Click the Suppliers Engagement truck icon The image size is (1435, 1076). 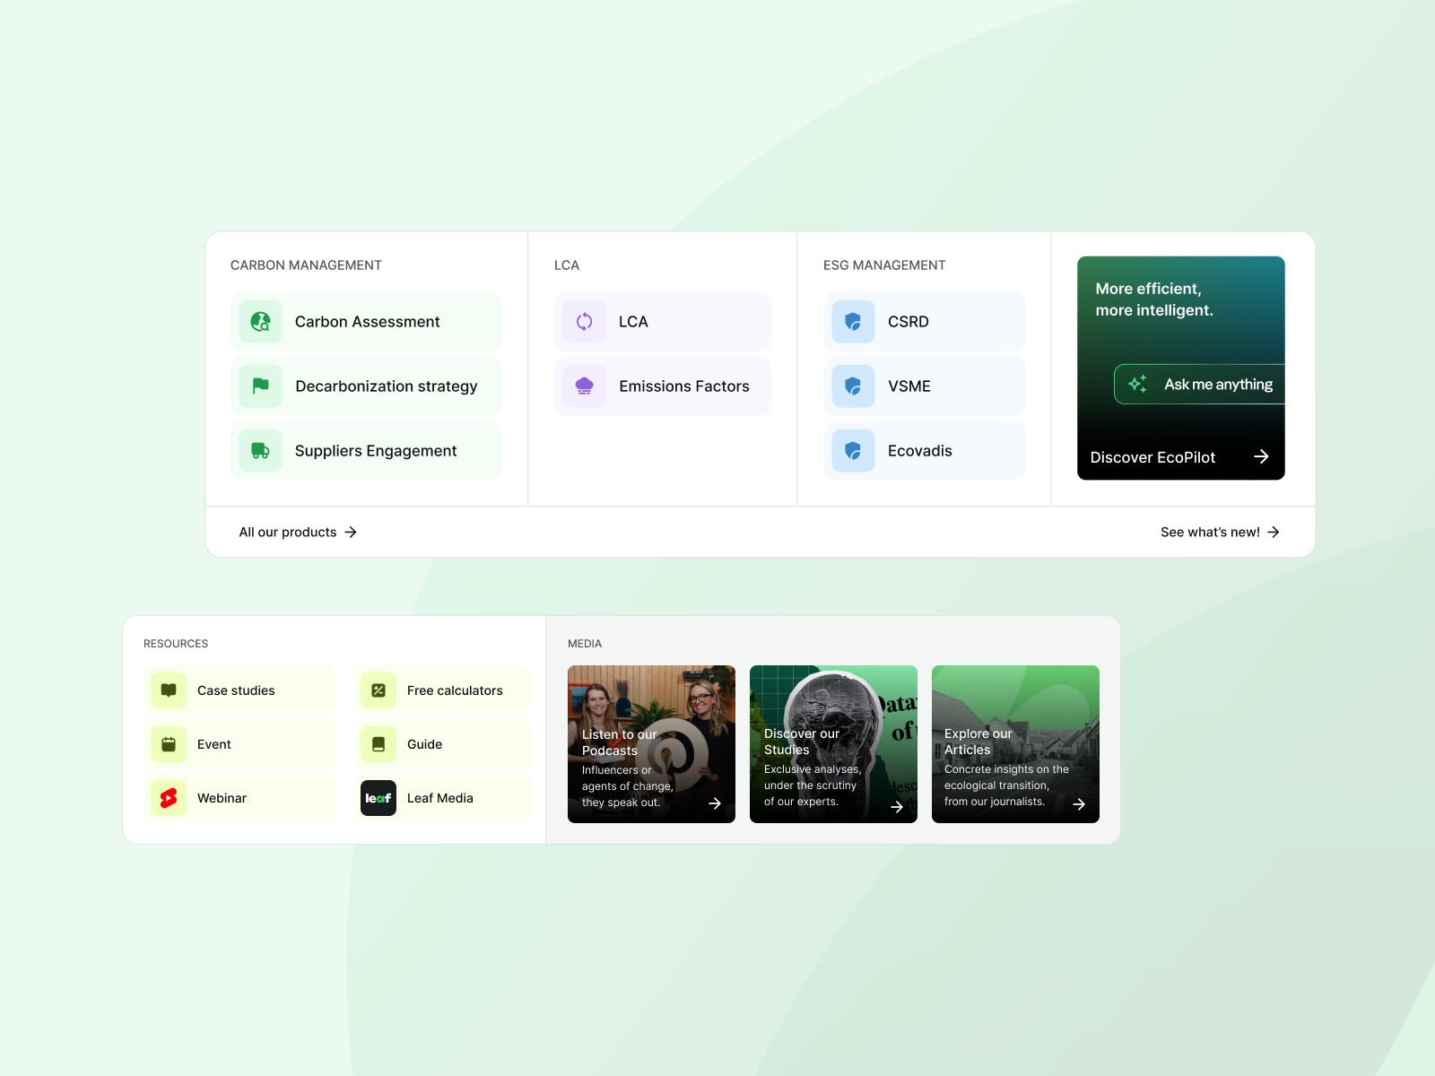(x=261, y=451)
